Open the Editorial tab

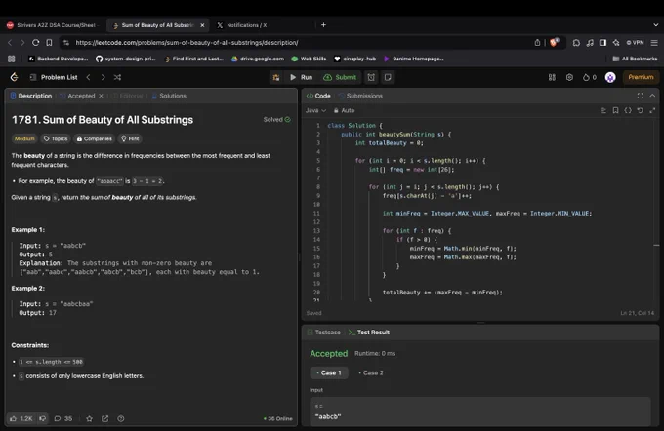[128, 96]
